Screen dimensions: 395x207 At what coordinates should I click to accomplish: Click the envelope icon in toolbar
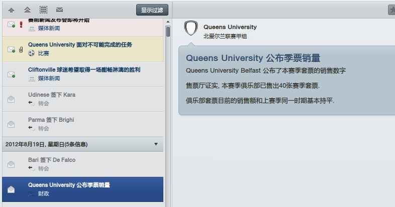point(59,10)
